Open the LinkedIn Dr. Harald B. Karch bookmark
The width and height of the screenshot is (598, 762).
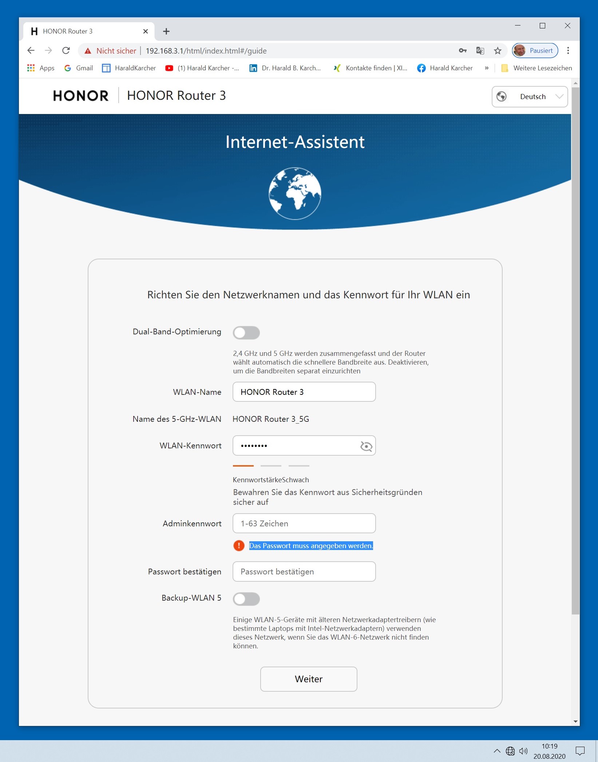coord(285,68)
